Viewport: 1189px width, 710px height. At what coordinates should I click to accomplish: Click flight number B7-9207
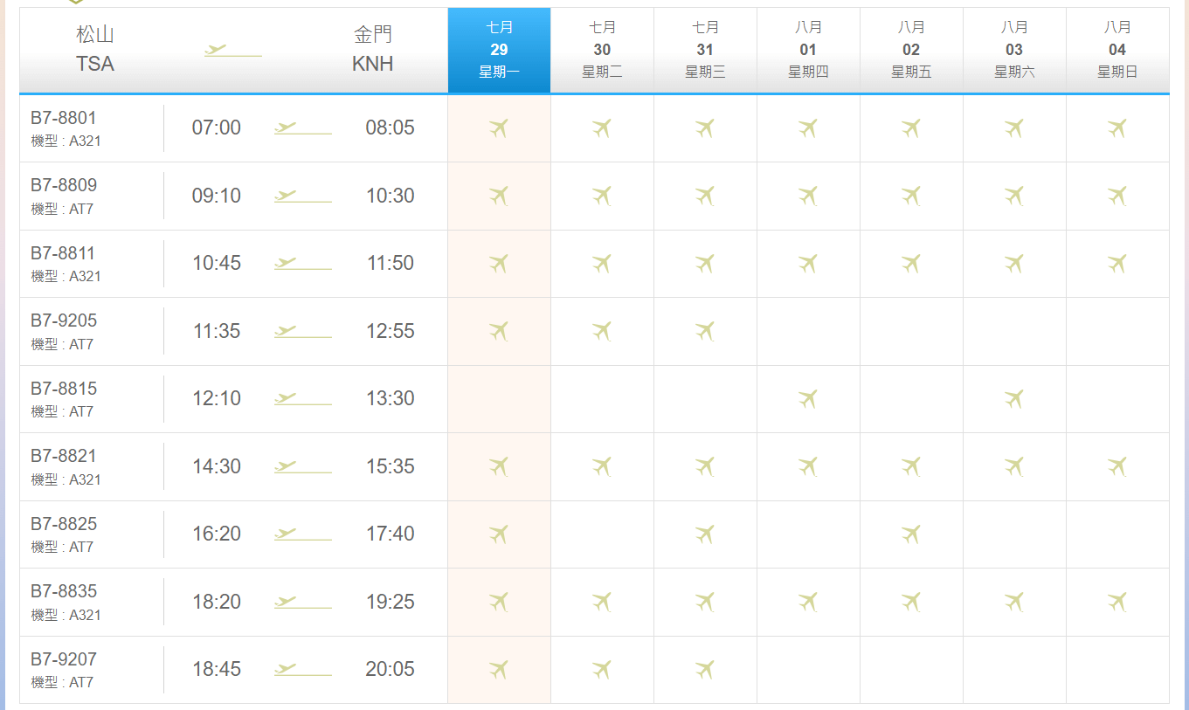pyautogui.click(x=64, y=659)
